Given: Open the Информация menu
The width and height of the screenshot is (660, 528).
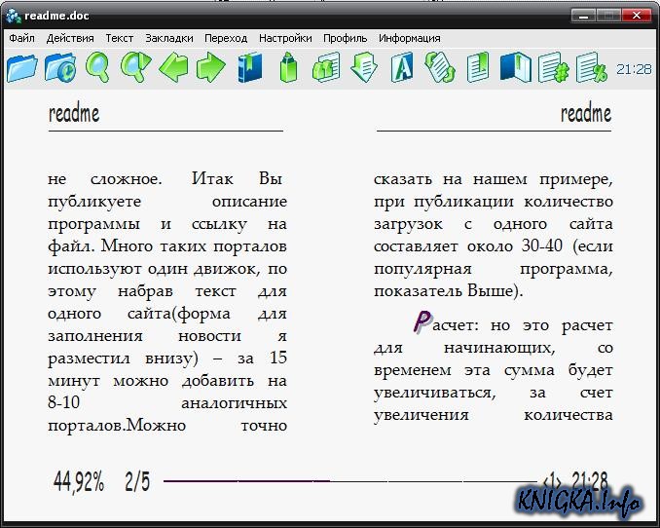Looking at the screenshot, I should [x=410, y=38].
